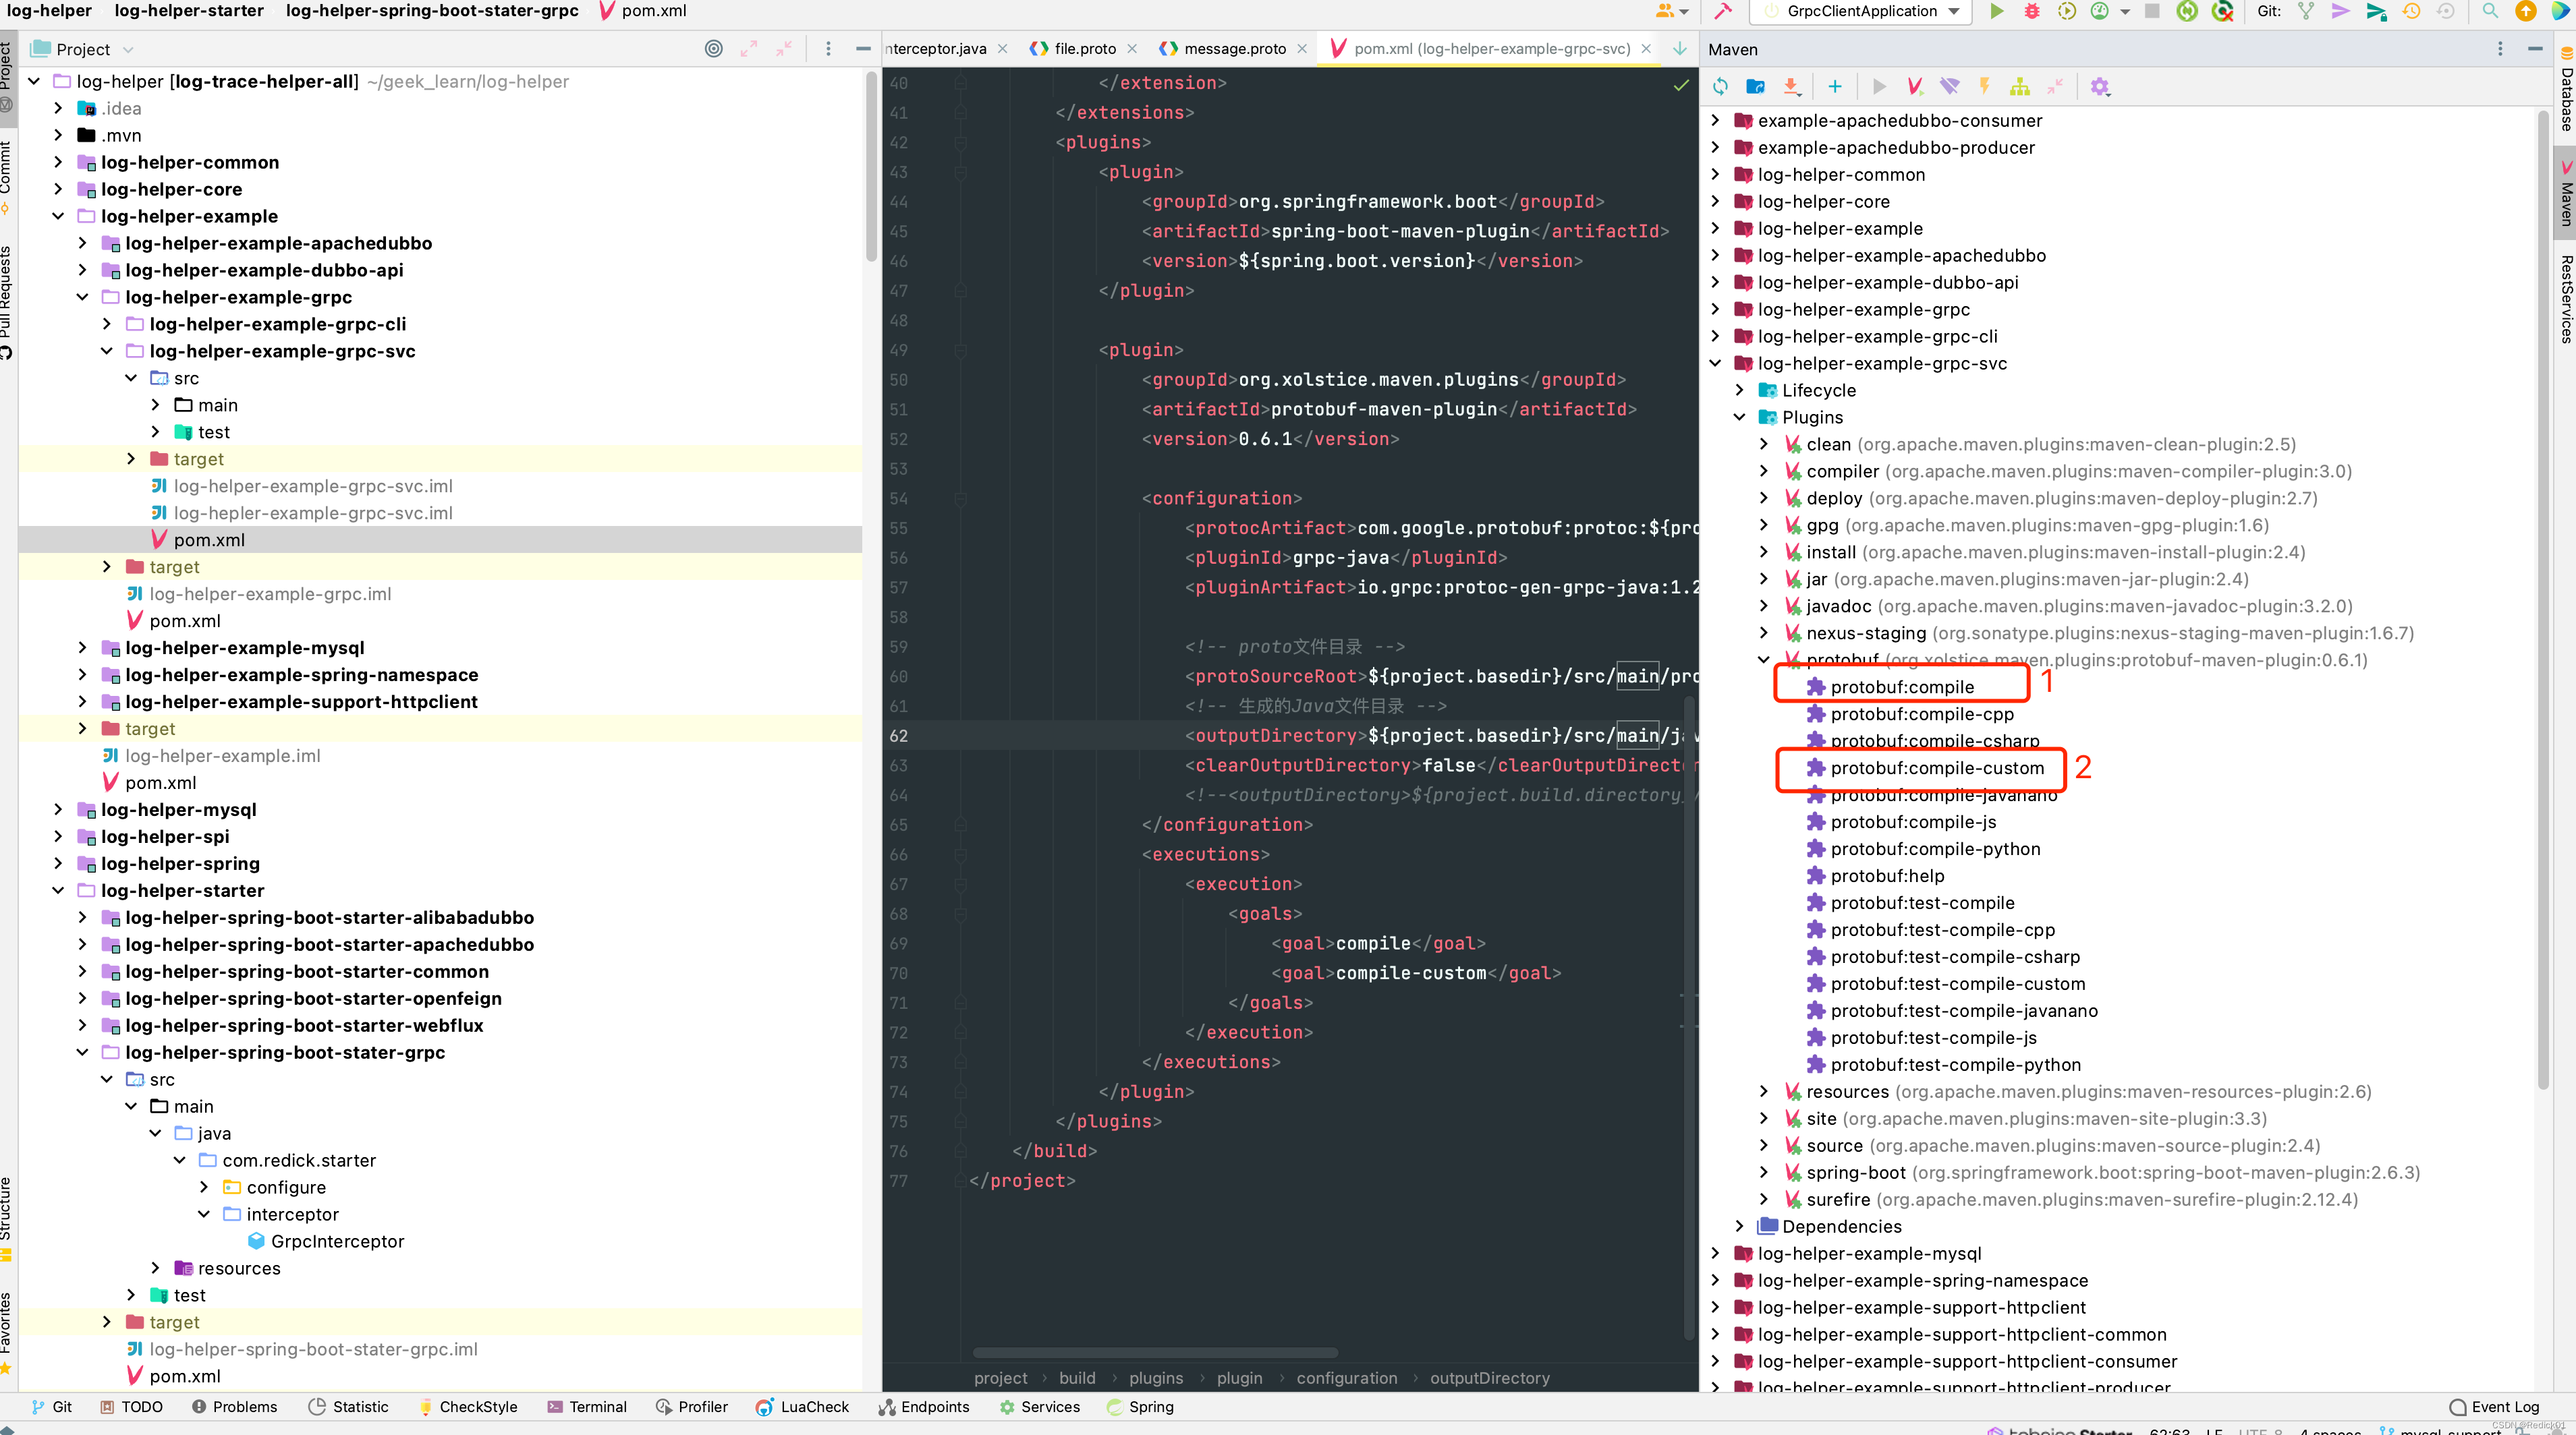This screenshot has height=1435, width=2576.
Task: Click Maven panel vertical scrollbar
Action: pos(2544,599)
